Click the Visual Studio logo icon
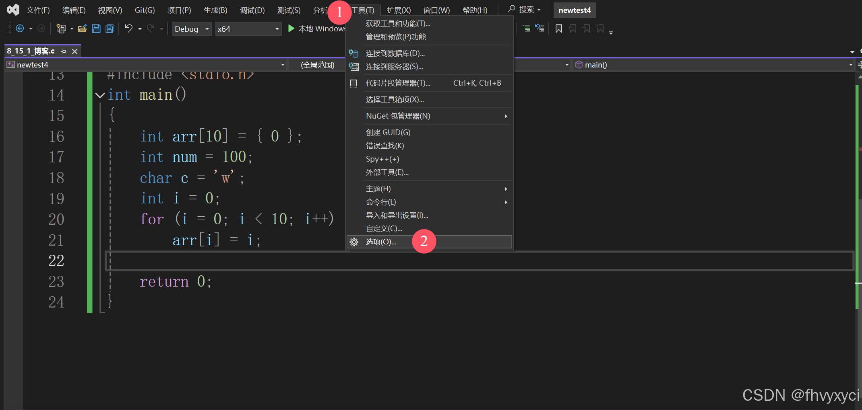 click(13, 10)
